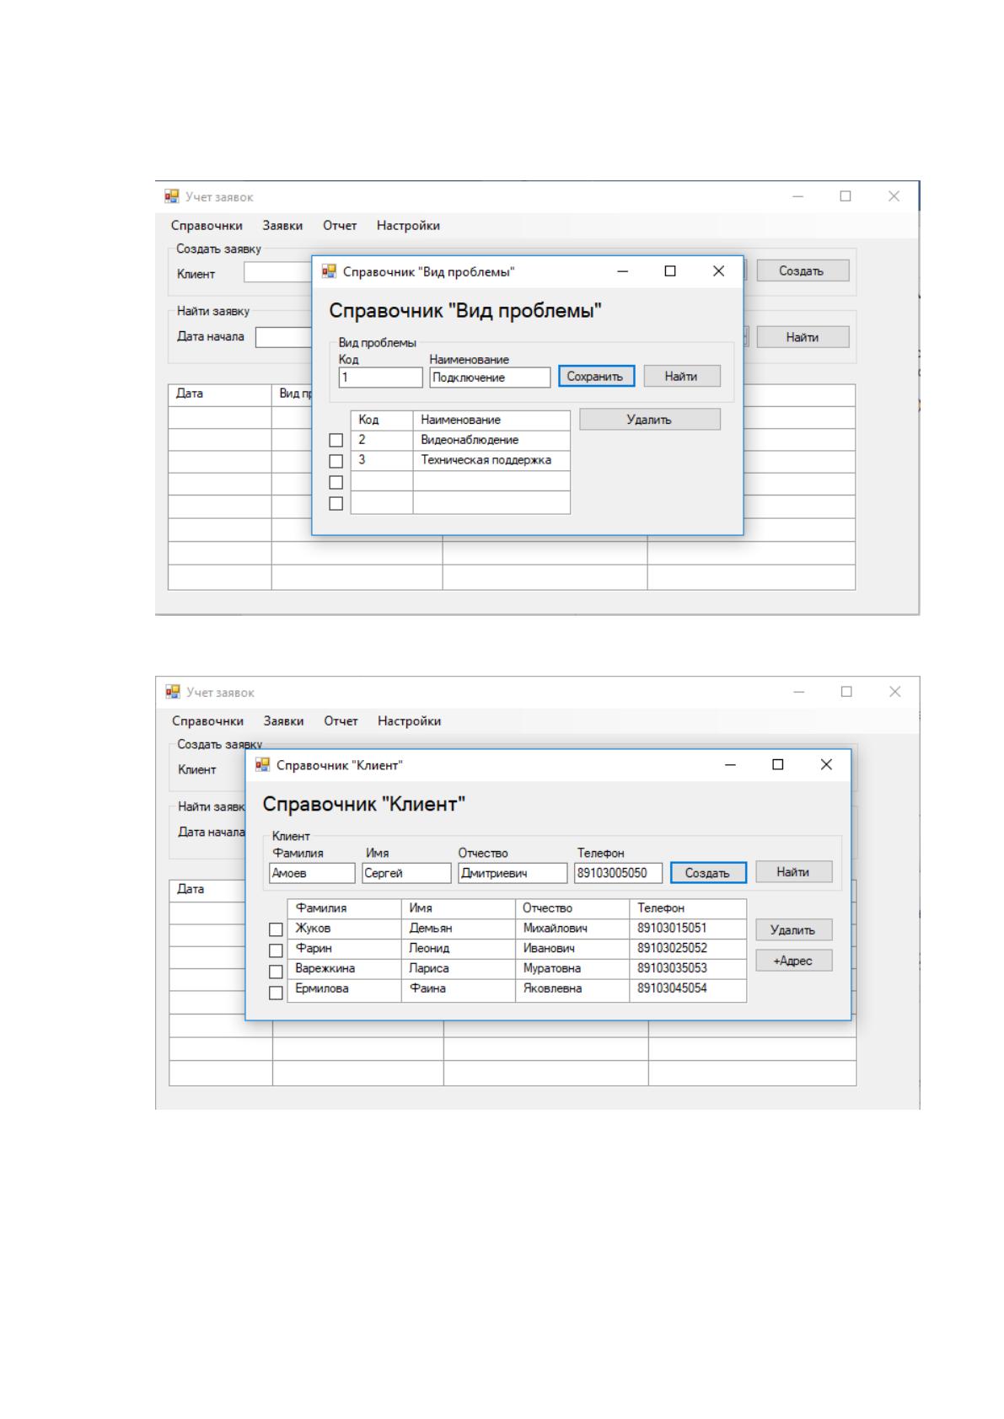1004x1419 pixels.
Task: Select the checkbox next to Жуков
Action: [276, 929]
